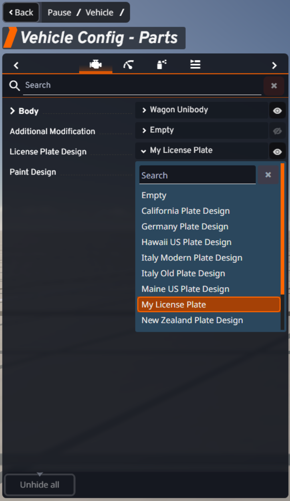This screenshot has width=290, height=501.
Task: Click the Back button
Action: coord(21,12)
